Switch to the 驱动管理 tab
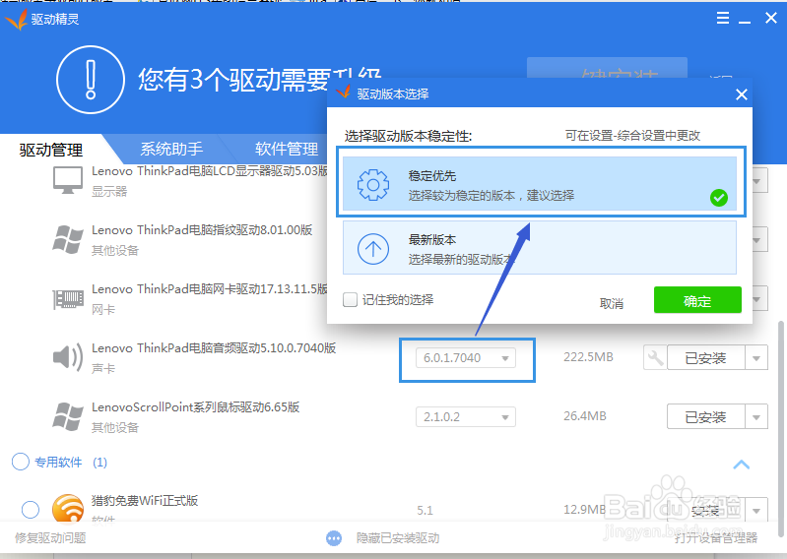This screenshot has height=559, width=787. pyautogui.click(x=50, y=150)
